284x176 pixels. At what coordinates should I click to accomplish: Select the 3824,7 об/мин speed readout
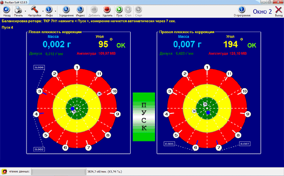(x=105, y=171)
